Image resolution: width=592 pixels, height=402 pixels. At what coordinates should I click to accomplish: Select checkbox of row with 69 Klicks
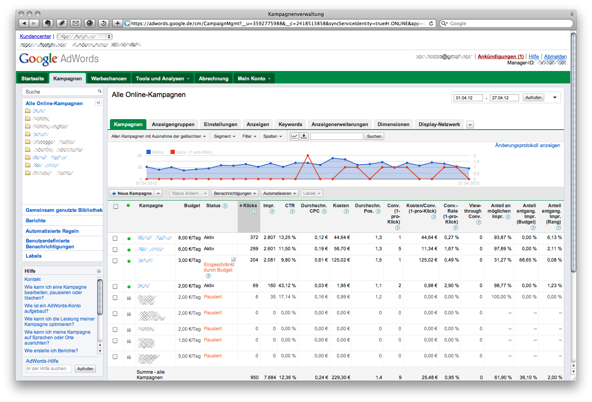(x=115, y=286)
